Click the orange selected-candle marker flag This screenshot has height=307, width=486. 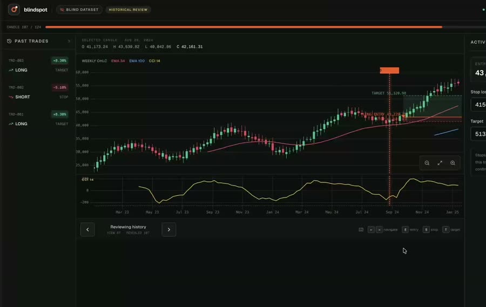click(x=389, y=70)
